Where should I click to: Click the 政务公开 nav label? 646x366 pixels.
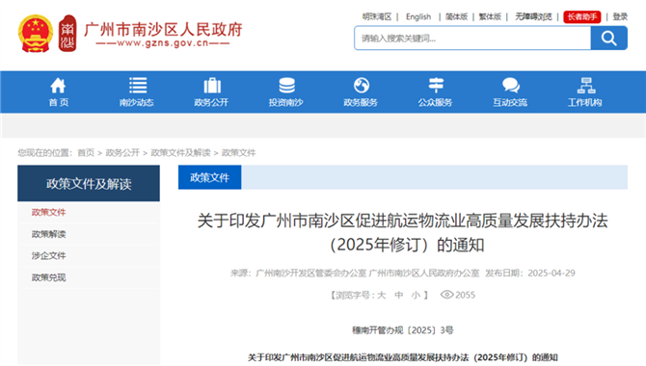pyautogui.click(x=211, y=102)
